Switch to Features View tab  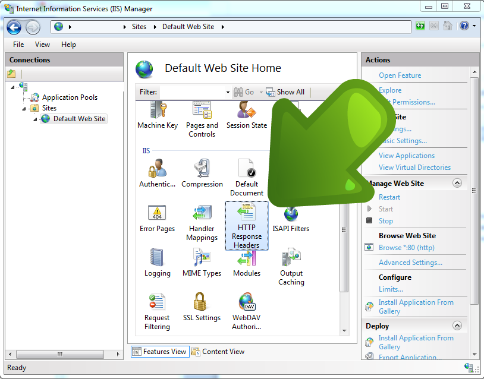pyautogui.click(x=160, y=352)
